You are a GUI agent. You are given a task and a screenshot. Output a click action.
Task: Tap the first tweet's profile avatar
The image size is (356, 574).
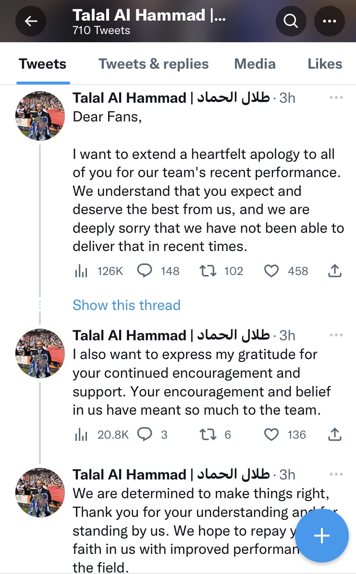point(40,116)
